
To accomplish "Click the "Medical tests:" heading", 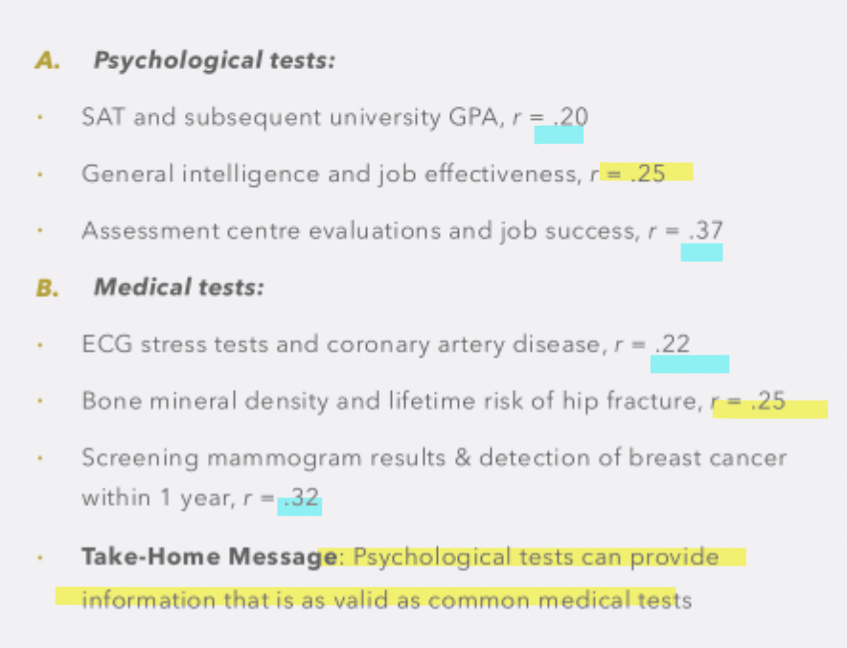I will coord(178,287).
